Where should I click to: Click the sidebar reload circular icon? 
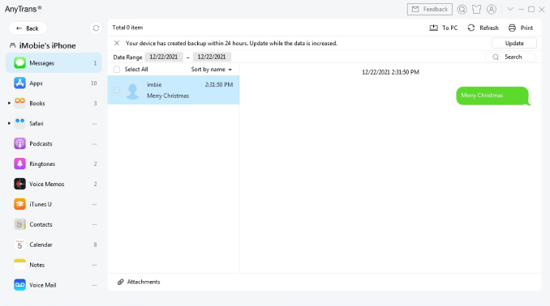[96, 28]
